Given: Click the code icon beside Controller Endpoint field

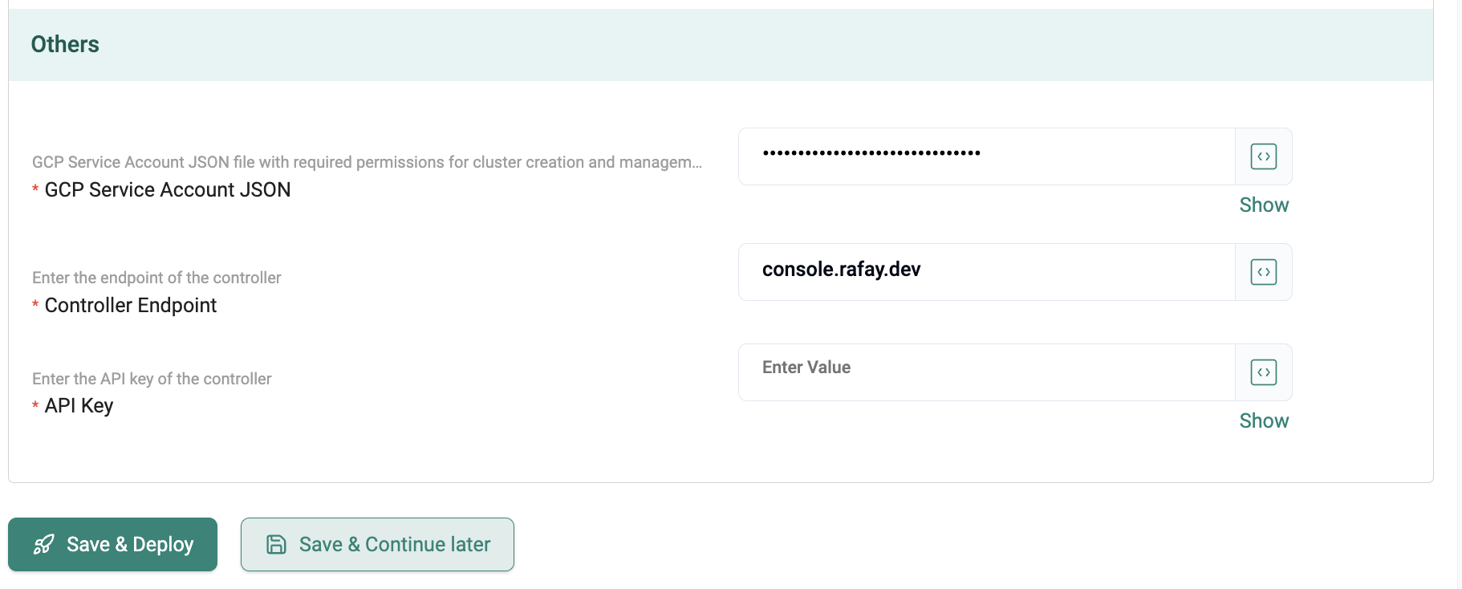Looking at the screenshot, I should coord(1263,272).
